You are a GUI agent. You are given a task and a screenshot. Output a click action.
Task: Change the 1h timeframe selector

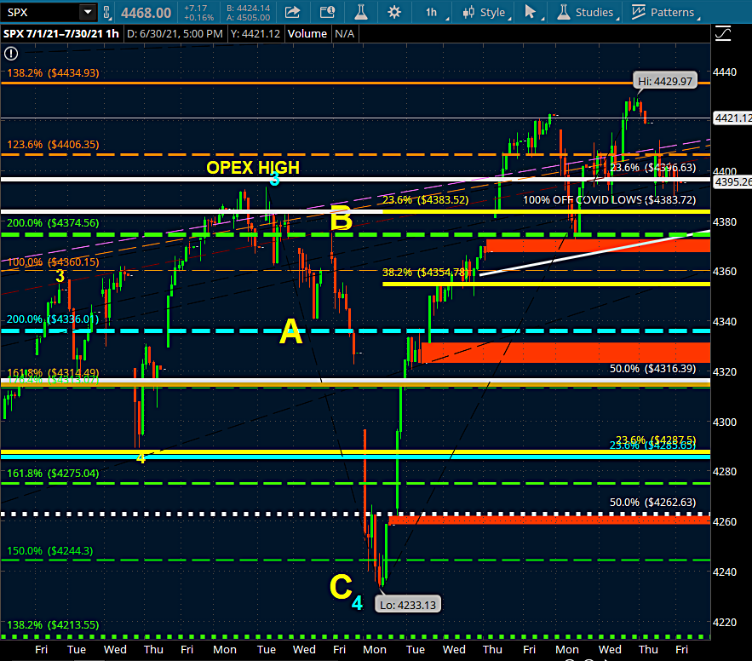coord(432,12)
